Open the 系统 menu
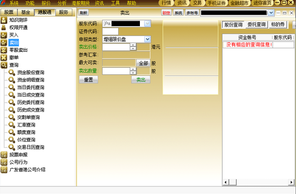 14,3
